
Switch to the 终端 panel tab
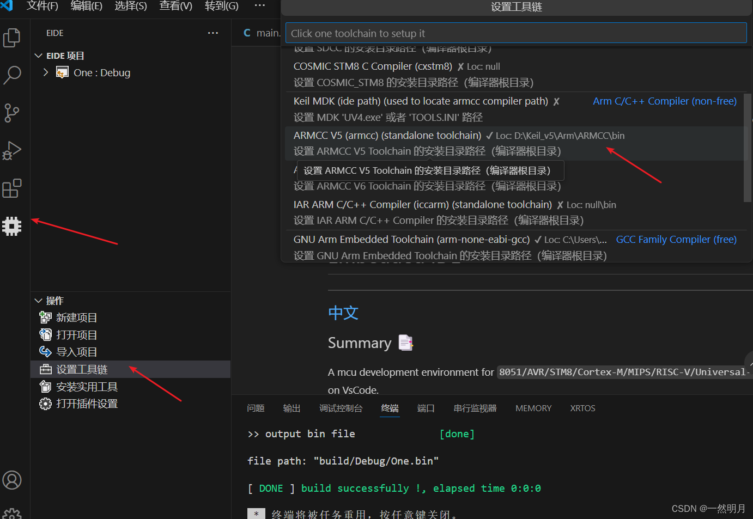[390, 408]
